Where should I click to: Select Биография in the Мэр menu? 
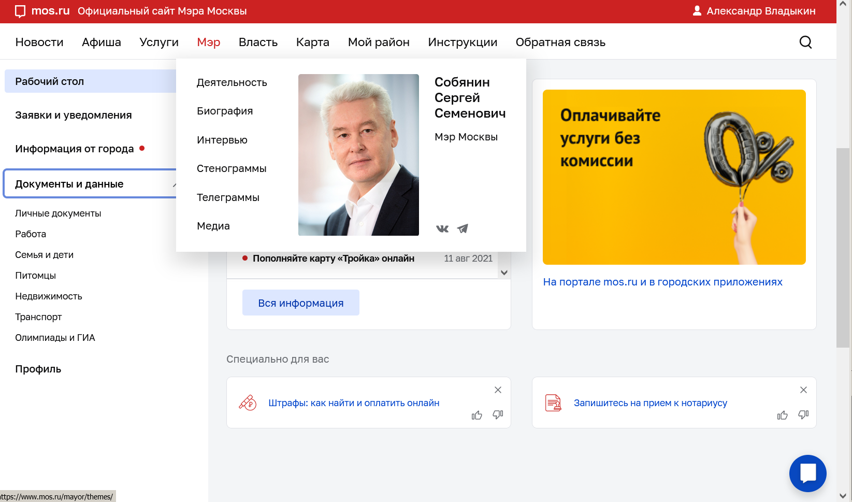point(225,111)
